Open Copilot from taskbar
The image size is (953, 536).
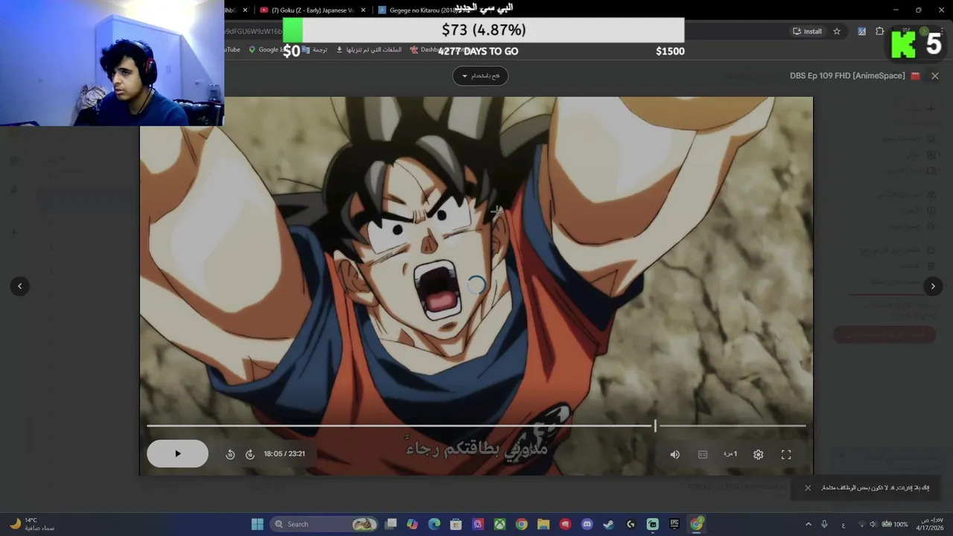pos(412,524)
